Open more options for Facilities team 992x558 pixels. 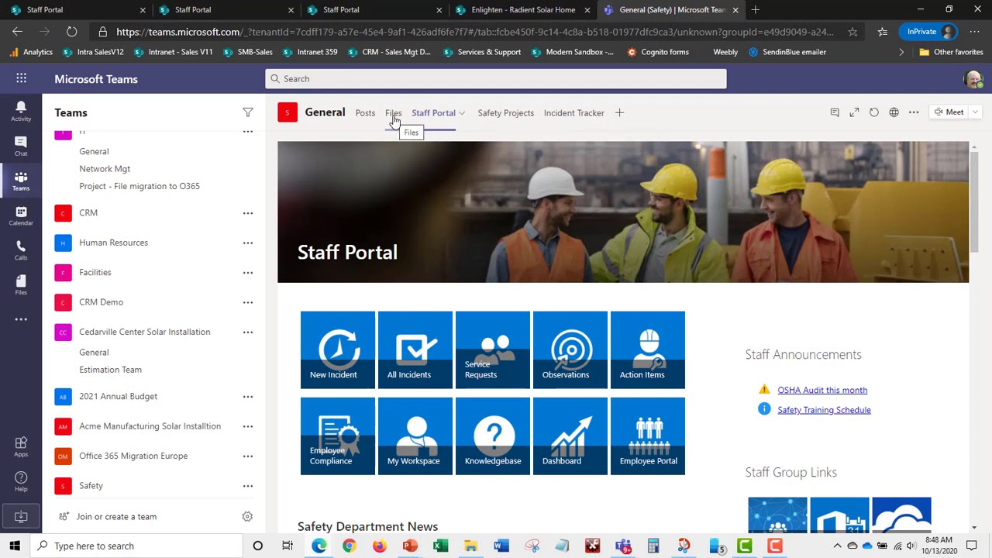click(x=248, y=273)
